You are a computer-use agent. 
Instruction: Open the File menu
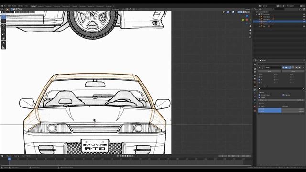pyautogui.click(x=5, y=6)
